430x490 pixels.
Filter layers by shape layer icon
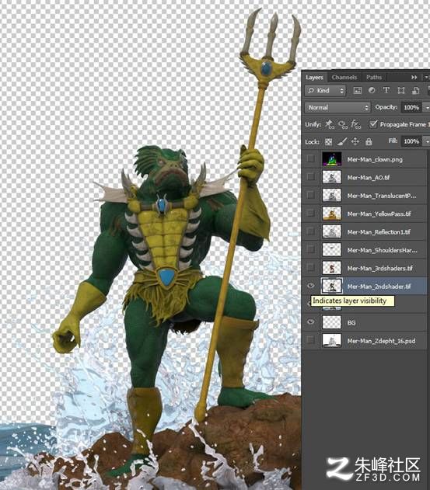tap(401, 91)
